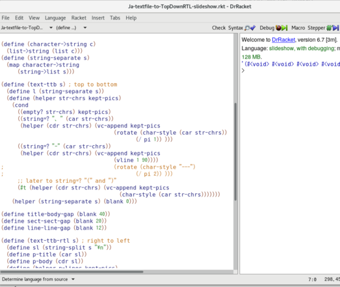Follow the DrRacket link in welcome message
The width and height of the screenshot is (340, 287).
tap(283, 40)
